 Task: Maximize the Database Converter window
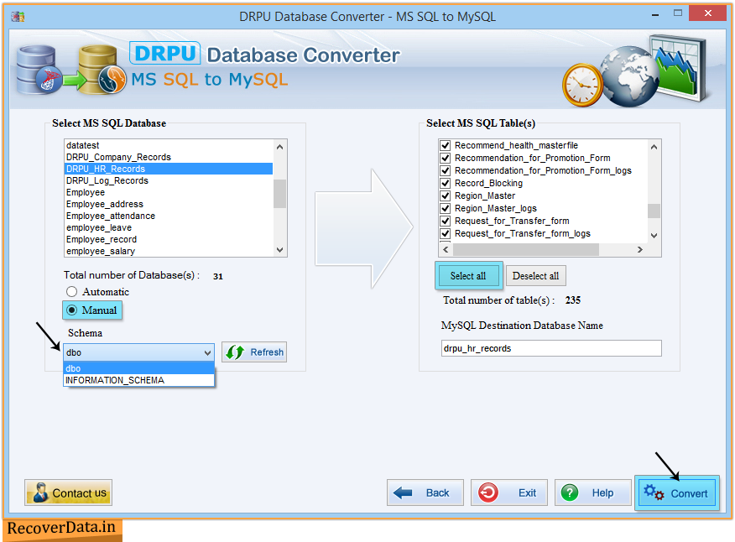pos(678,13)
